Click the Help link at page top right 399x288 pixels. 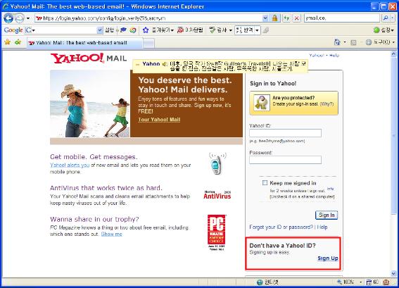click(334, 55)
